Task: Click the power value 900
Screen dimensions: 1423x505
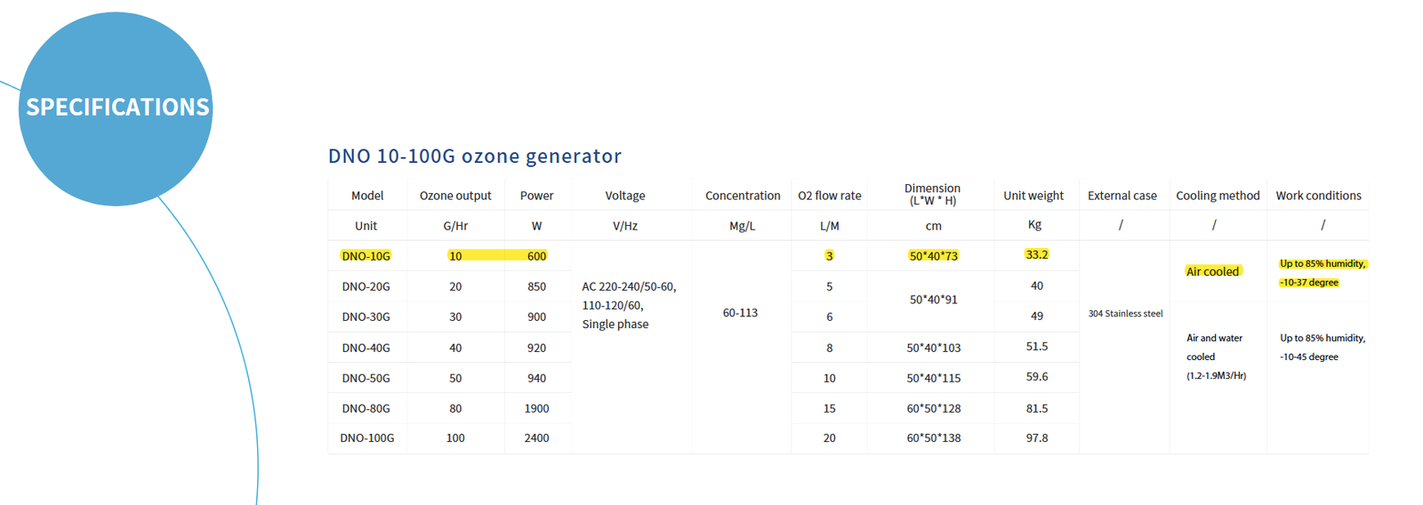Action: pyautogui.click(x=536, y=317)
